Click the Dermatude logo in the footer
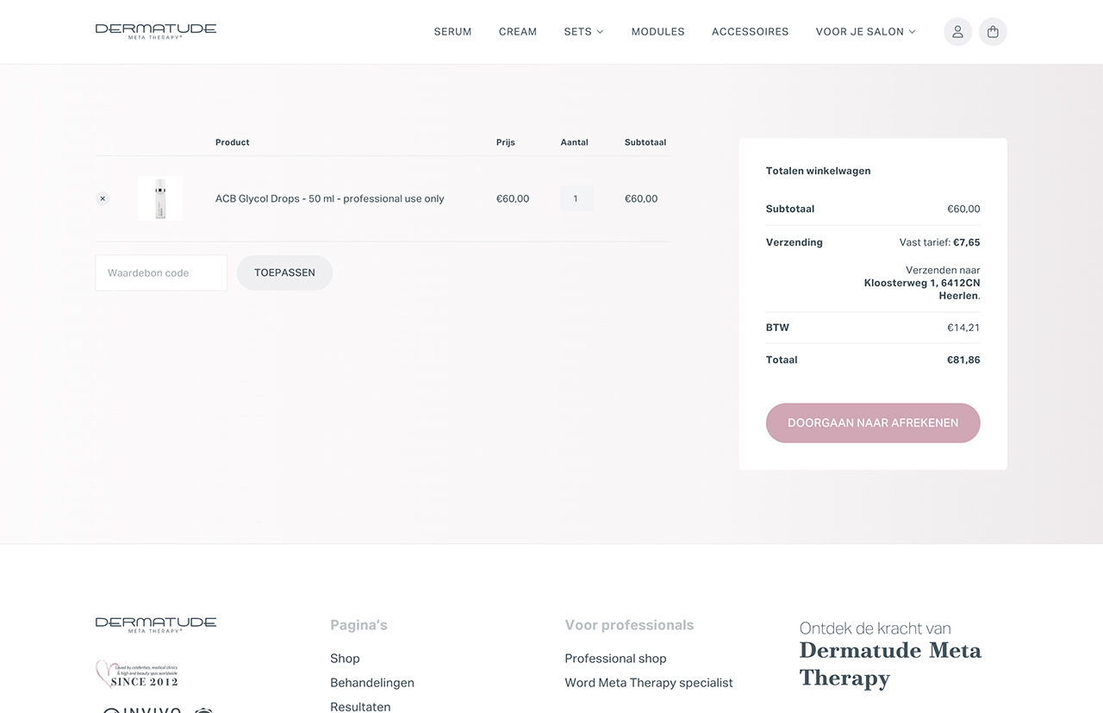The image size is (1103, 713). (156, 624)
